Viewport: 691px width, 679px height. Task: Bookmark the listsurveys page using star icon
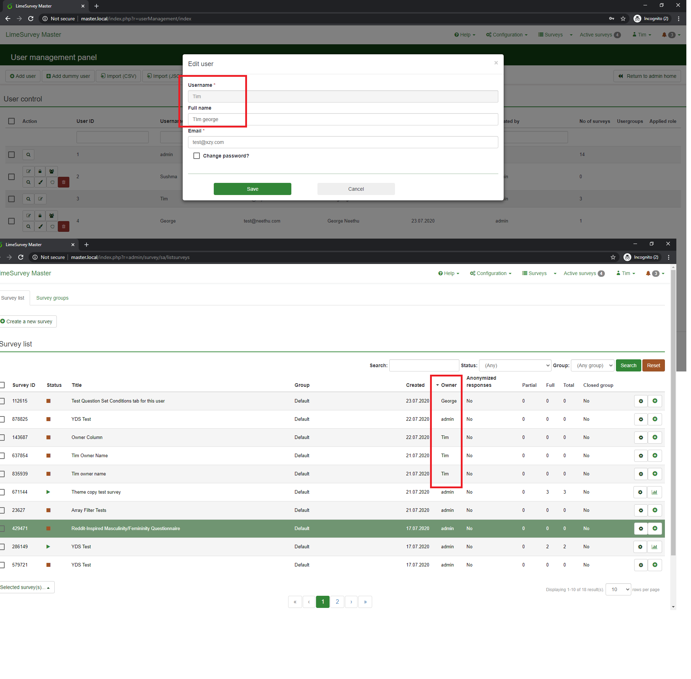tap(613, 257)
